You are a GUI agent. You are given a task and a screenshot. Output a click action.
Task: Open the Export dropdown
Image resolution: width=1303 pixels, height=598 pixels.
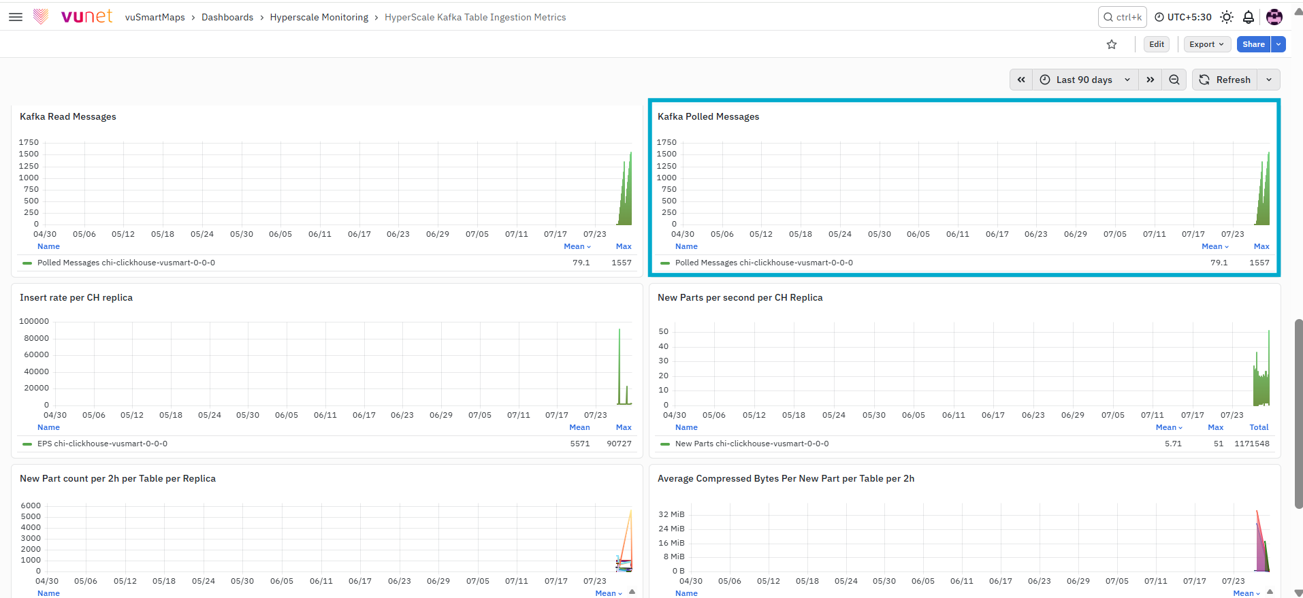click(1207, 44)
